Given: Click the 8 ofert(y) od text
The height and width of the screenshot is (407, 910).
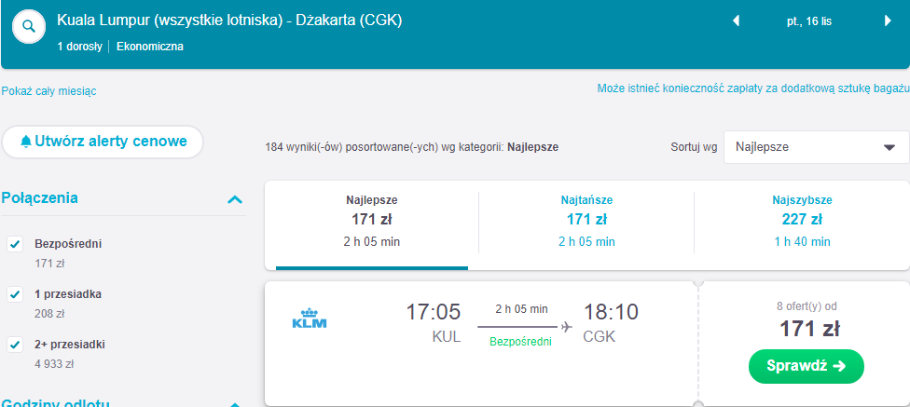Looking at the screenshot, I should (x=807, y=306).
